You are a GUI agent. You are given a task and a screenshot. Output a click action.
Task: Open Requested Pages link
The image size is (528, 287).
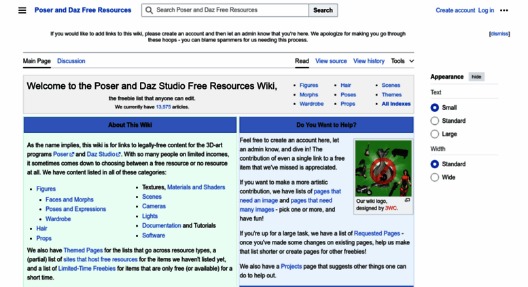pos(377,233)
